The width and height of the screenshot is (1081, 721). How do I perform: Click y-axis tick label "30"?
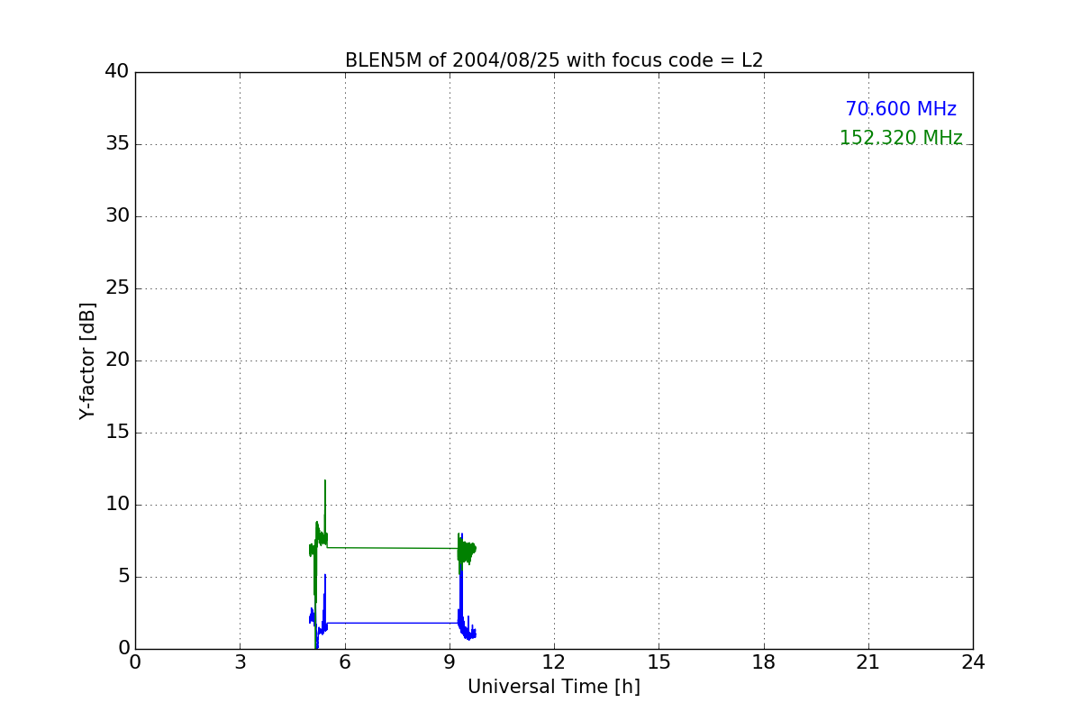tap(117, 216)
